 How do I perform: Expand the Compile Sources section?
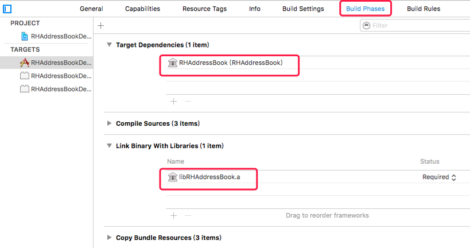(110, 123)
